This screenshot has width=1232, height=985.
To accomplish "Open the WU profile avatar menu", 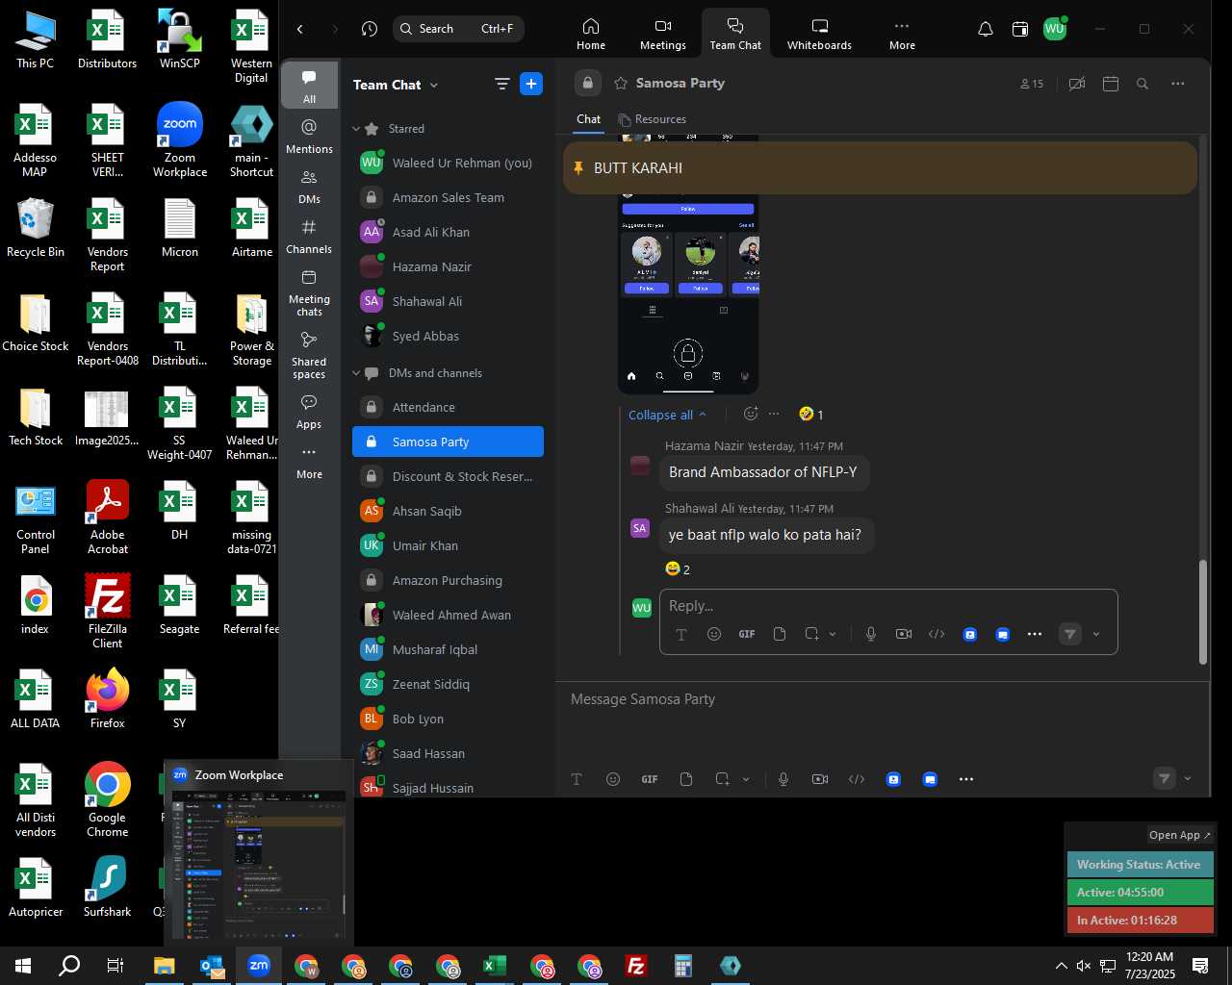I will tap(1055, 29).
